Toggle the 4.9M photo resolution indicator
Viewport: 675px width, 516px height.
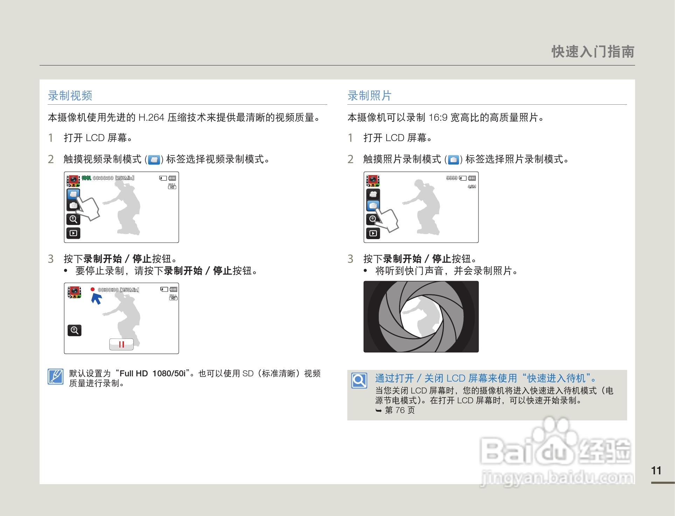point(472,187)
